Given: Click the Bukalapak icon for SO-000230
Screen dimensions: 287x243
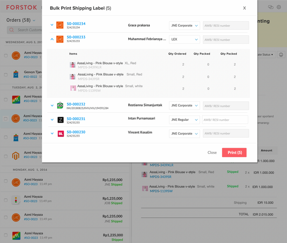Looking at the screenshot, I should pyautogui.click(x=60, y=133).
